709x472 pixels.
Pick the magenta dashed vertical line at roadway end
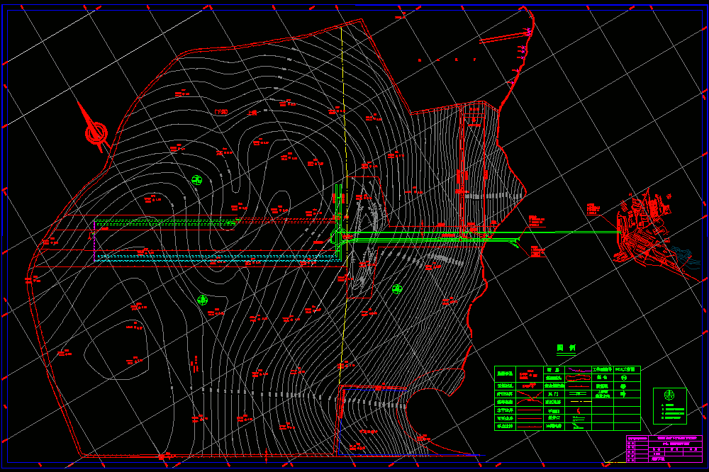coord(94,240)
